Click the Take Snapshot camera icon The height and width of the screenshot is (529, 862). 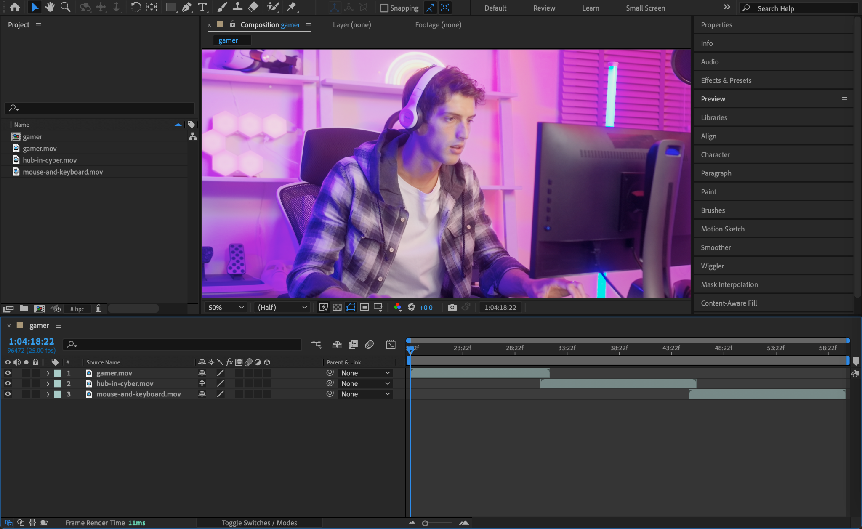click(452, 308)
